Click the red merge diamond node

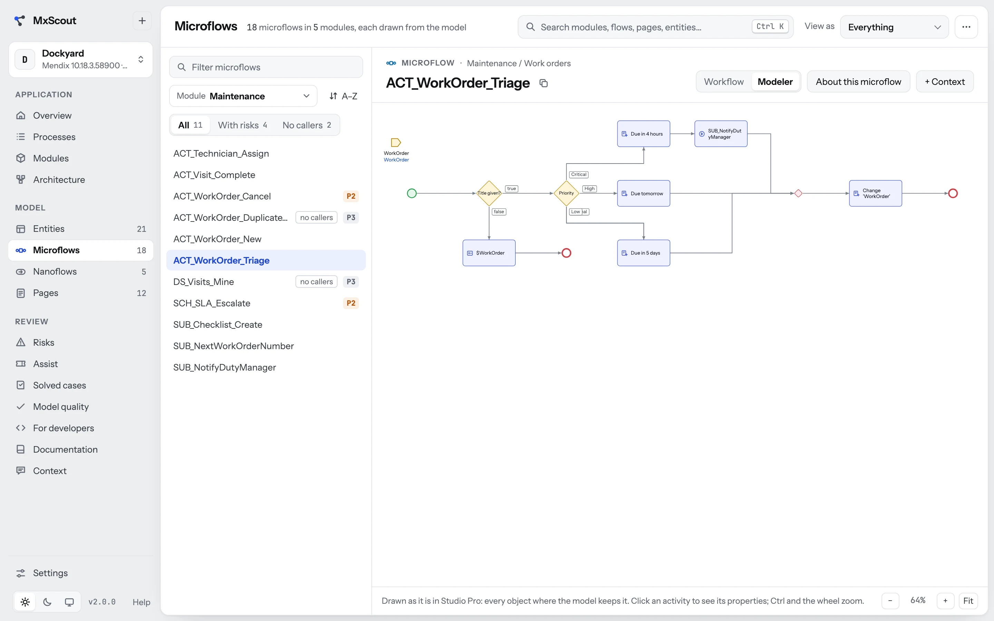click(798, 193)
